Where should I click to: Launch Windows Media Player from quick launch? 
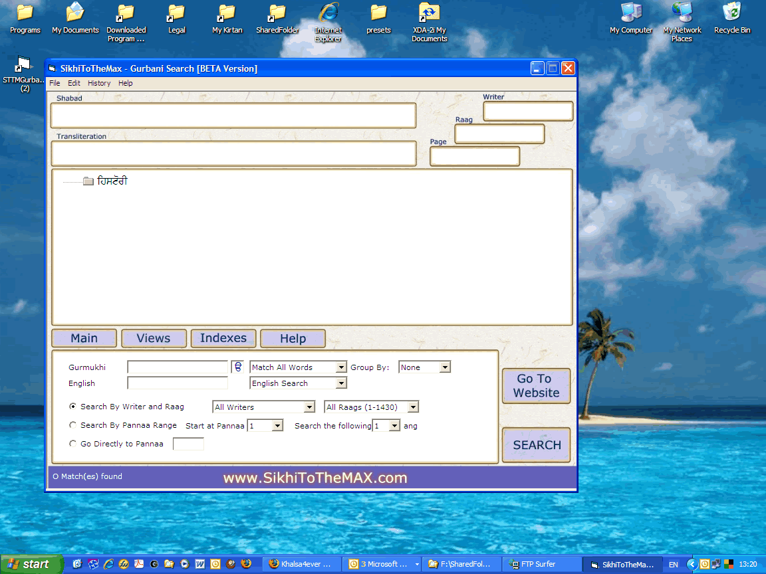tap(184, 564)
